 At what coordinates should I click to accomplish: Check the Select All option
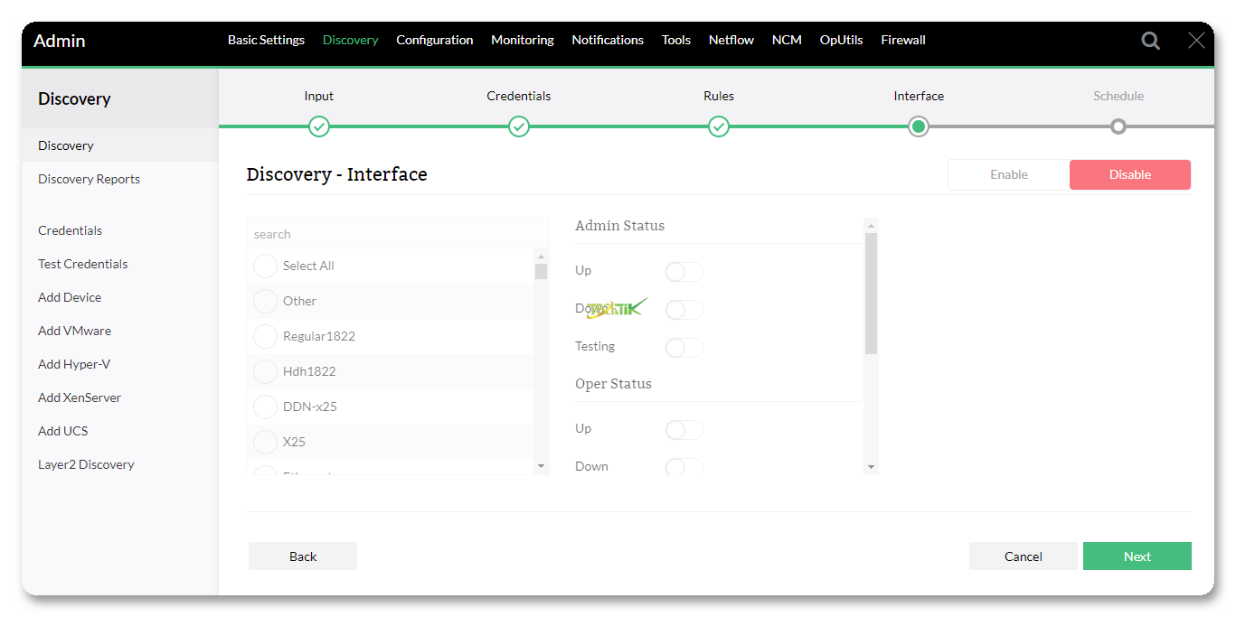click(265, 266)
